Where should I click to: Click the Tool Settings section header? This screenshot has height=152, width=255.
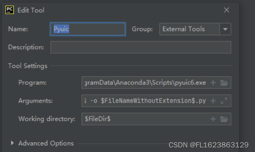(28, 66)
